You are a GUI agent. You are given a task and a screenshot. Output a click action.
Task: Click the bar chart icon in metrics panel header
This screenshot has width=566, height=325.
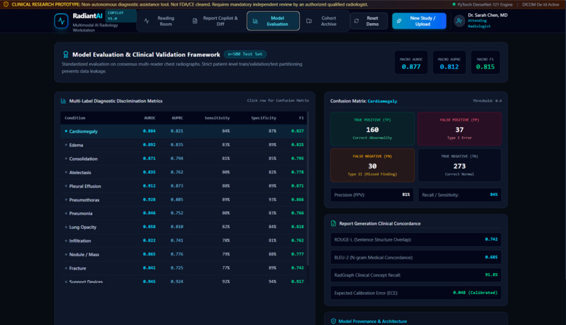tap(63, 101)
